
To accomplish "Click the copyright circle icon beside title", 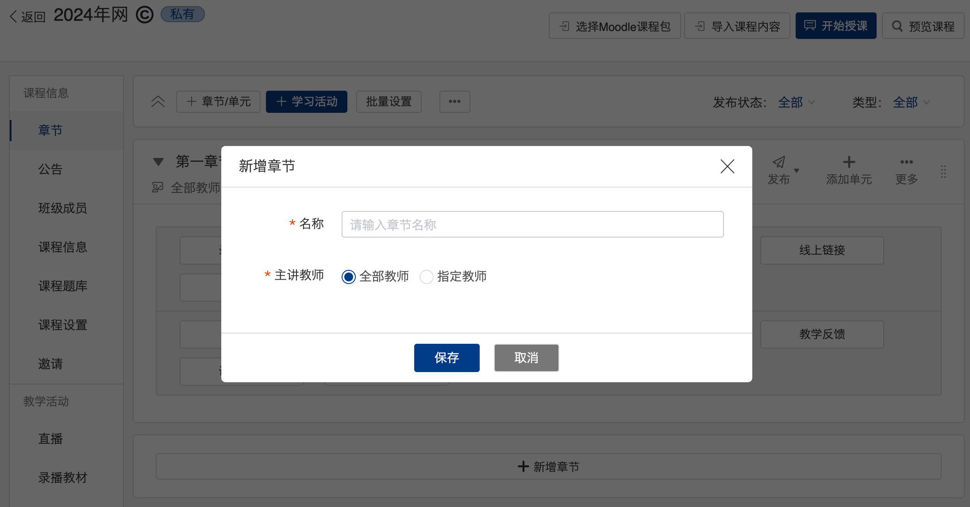I will [144, 15].
